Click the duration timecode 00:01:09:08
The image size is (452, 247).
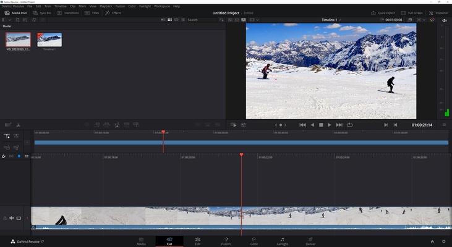pyautogui.click(x=393, y=20)
